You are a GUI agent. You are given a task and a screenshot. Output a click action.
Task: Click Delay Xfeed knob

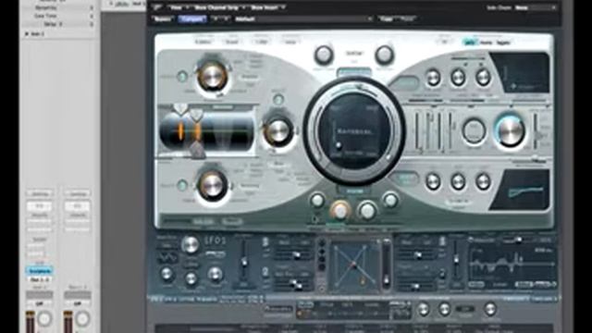[483, 78]
